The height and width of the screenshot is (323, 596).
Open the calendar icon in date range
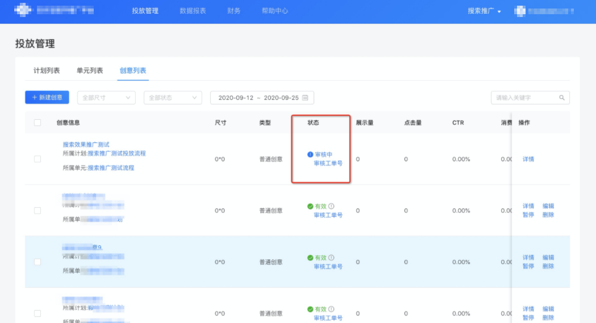(x=305, y=98)
